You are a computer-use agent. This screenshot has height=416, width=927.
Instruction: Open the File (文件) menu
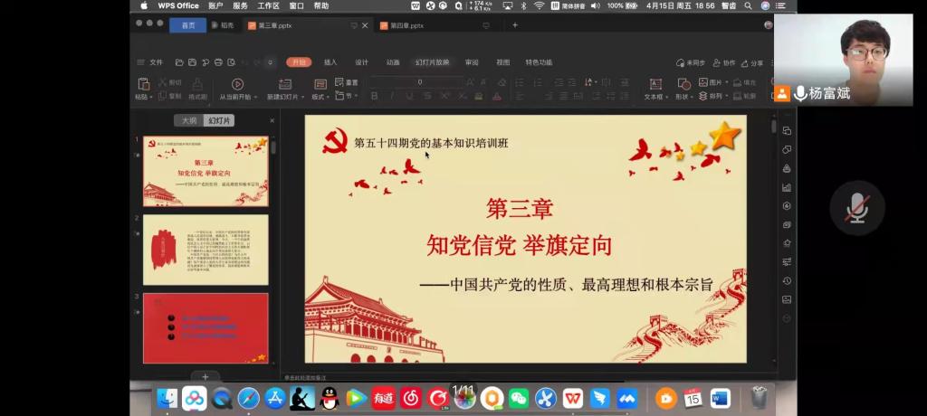pyautogui.click(x=151, y=62)
